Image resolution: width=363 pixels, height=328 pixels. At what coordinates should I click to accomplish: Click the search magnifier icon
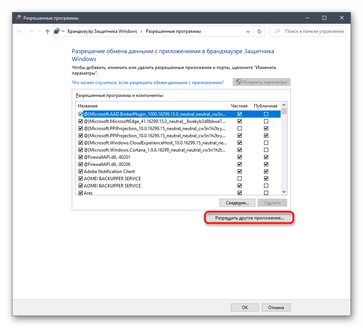point(278,32)
